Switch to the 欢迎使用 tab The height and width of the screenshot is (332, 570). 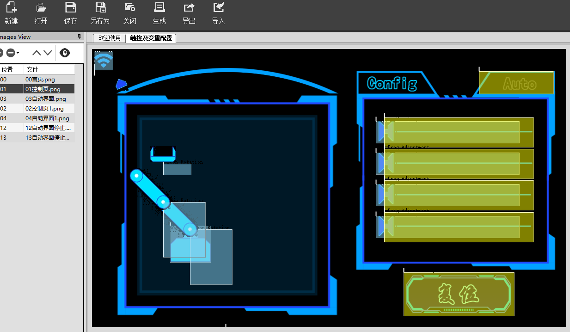(x=109, y=38)
